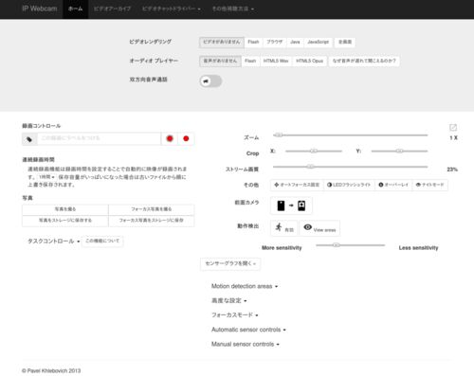Go to the ホーム tab
474x376 pixels.
coord(76,9)
